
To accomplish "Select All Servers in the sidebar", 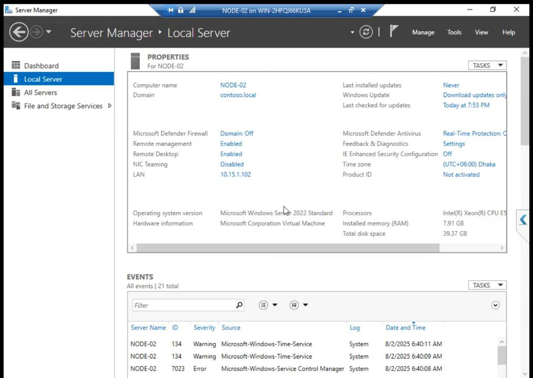I will click(58, 92).
